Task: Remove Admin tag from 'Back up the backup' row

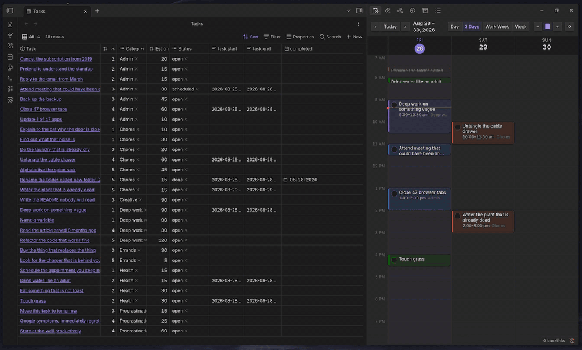Action: 136,99
